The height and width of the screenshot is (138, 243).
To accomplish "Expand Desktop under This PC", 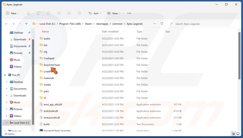I will click(6, 82).
